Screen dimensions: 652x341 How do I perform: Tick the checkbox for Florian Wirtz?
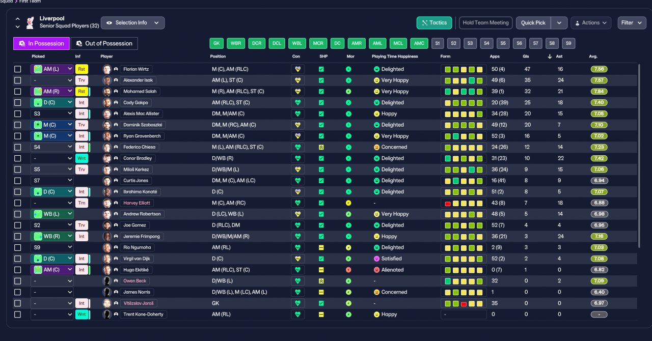click(x=18, y=69)
